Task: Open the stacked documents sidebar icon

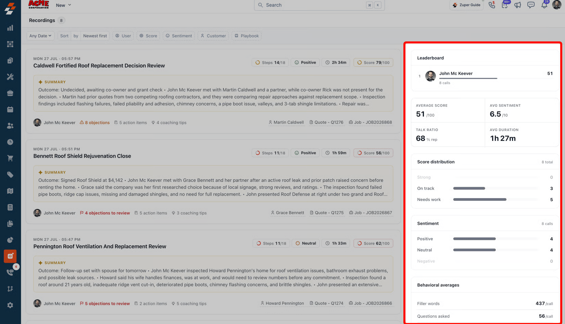Action: click(10, 224)
